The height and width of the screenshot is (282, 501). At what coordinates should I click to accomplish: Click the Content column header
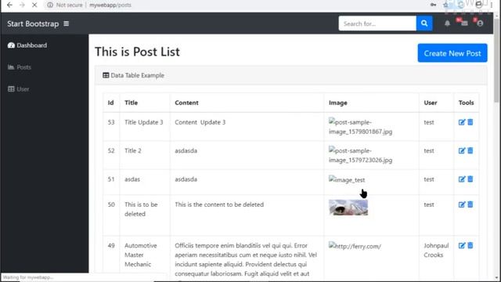[186, 103]
